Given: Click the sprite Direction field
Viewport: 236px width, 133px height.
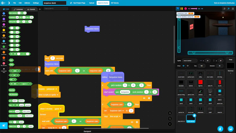Looking at the screenshot, I should 219,66.
